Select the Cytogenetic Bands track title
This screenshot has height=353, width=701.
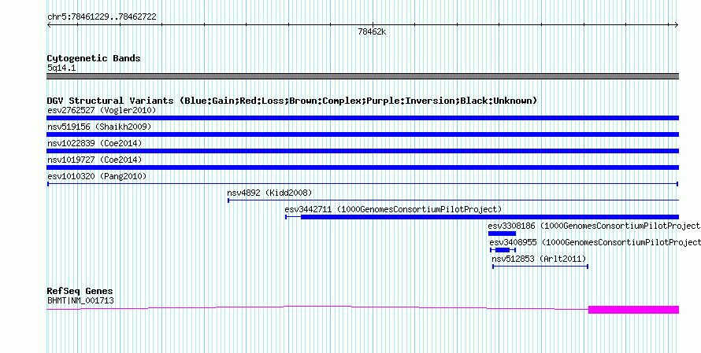click(94, 58)
